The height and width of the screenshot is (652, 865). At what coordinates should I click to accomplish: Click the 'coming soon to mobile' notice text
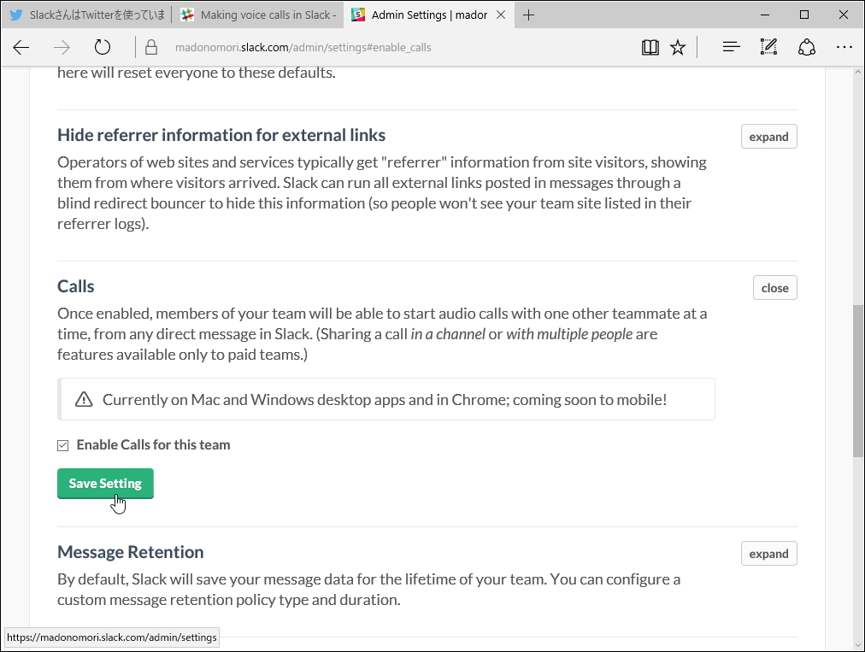click(385, 399)
